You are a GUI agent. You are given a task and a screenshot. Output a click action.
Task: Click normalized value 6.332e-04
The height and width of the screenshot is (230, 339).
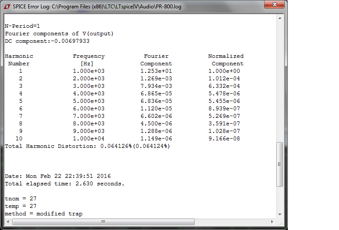tap(224, 86)
